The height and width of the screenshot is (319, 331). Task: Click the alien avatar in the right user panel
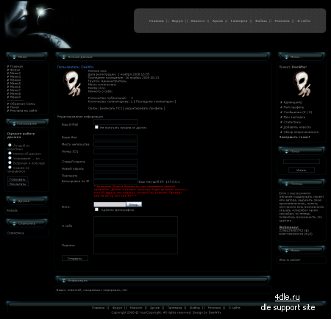pyautogui.click(x=302, y=84)
